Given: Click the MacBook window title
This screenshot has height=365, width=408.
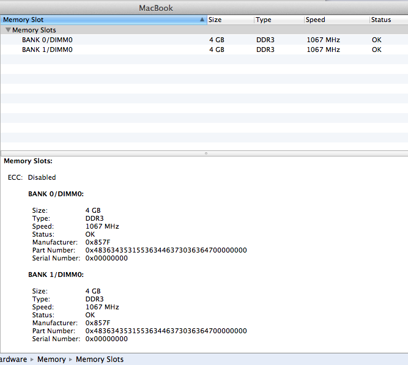Looking at the screenshot, I should pos(156,8).
